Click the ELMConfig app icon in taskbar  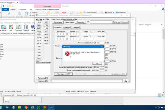coord(51,107)
